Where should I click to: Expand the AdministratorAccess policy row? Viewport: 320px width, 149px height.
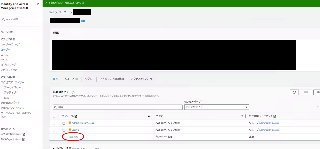coord(64,123)
